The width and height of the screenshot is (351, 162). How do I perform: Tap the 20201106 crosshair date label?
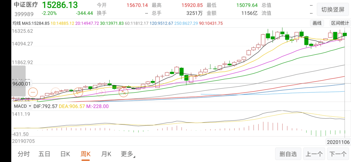coord(338,142)
